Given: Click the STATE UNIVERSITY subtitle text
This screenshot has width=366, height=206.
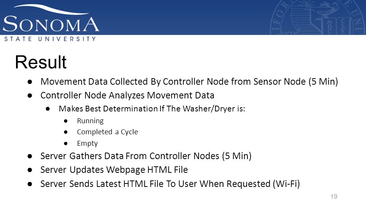Looking at the screenshot, I should [x=50, y=39].
